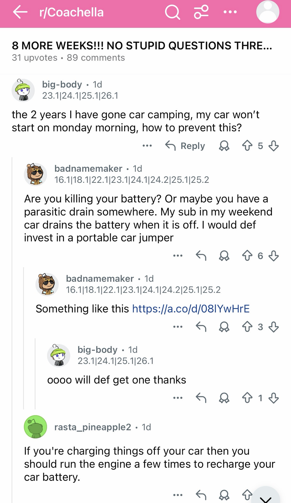The width and height of the screenshot is (291, 503).
Task: Downvote badnamemaker's "Something like this" comment
Action: coord(273,327)
